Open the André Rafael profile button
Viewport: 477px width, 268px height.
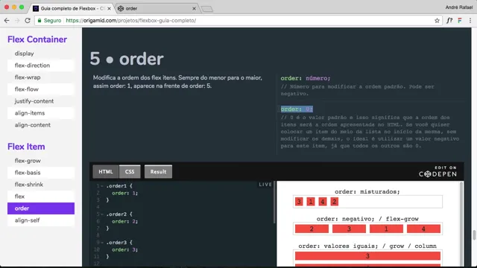459,7
